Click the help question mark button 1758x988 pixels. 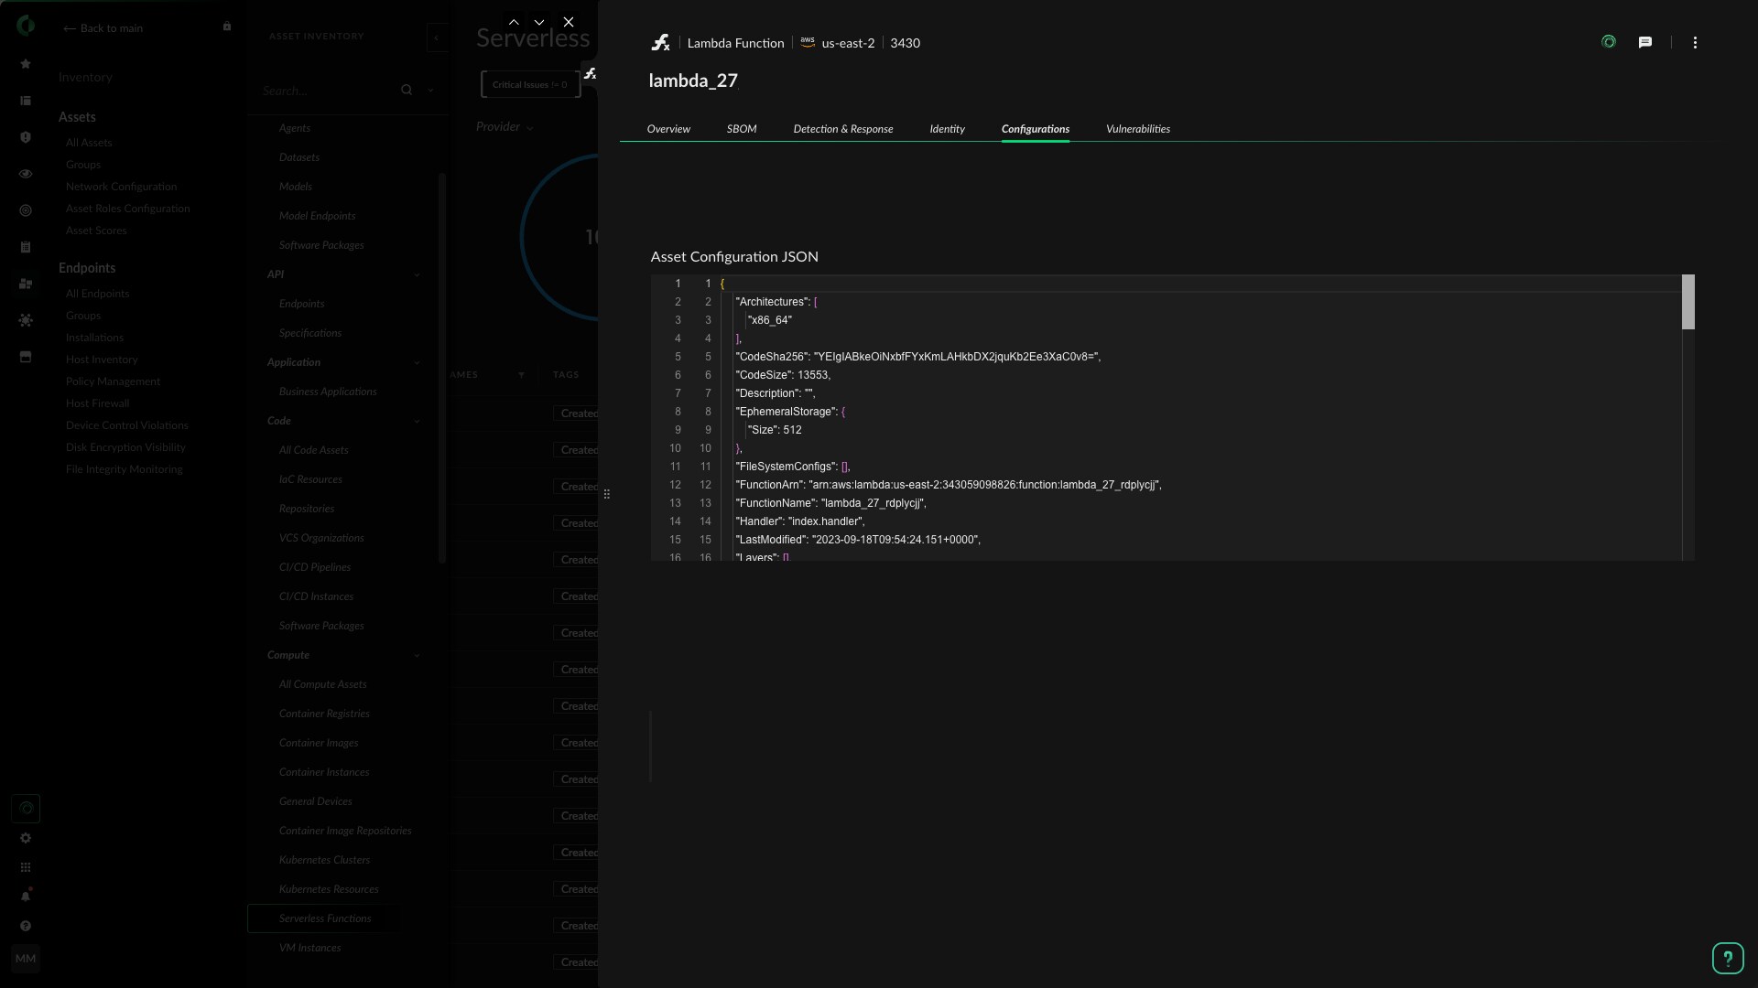(x=1728, y=958)
